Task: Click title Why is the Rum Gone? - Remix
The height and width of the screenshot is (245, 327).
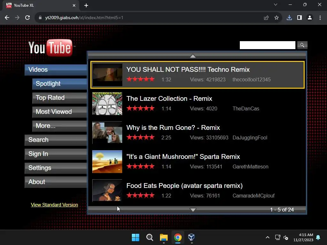Action: coord(173,128)
